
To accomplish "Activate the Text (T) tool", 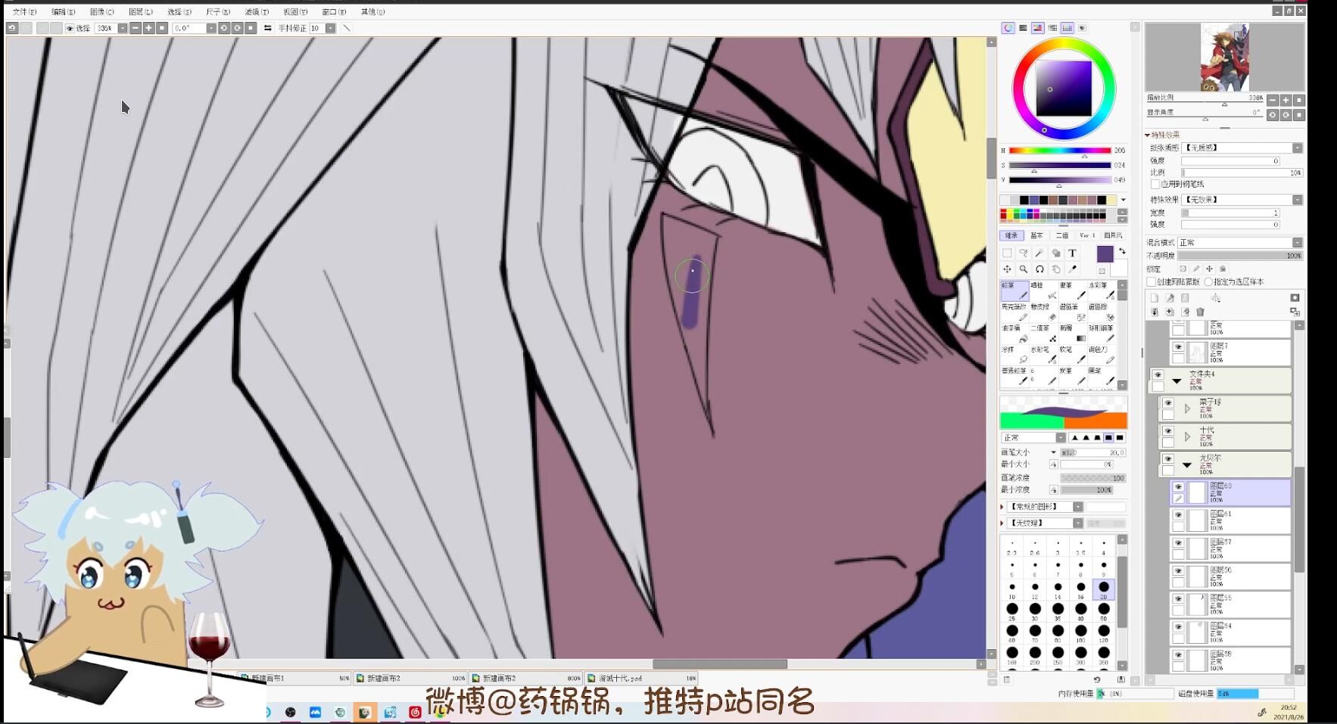I will [1072, 253].
